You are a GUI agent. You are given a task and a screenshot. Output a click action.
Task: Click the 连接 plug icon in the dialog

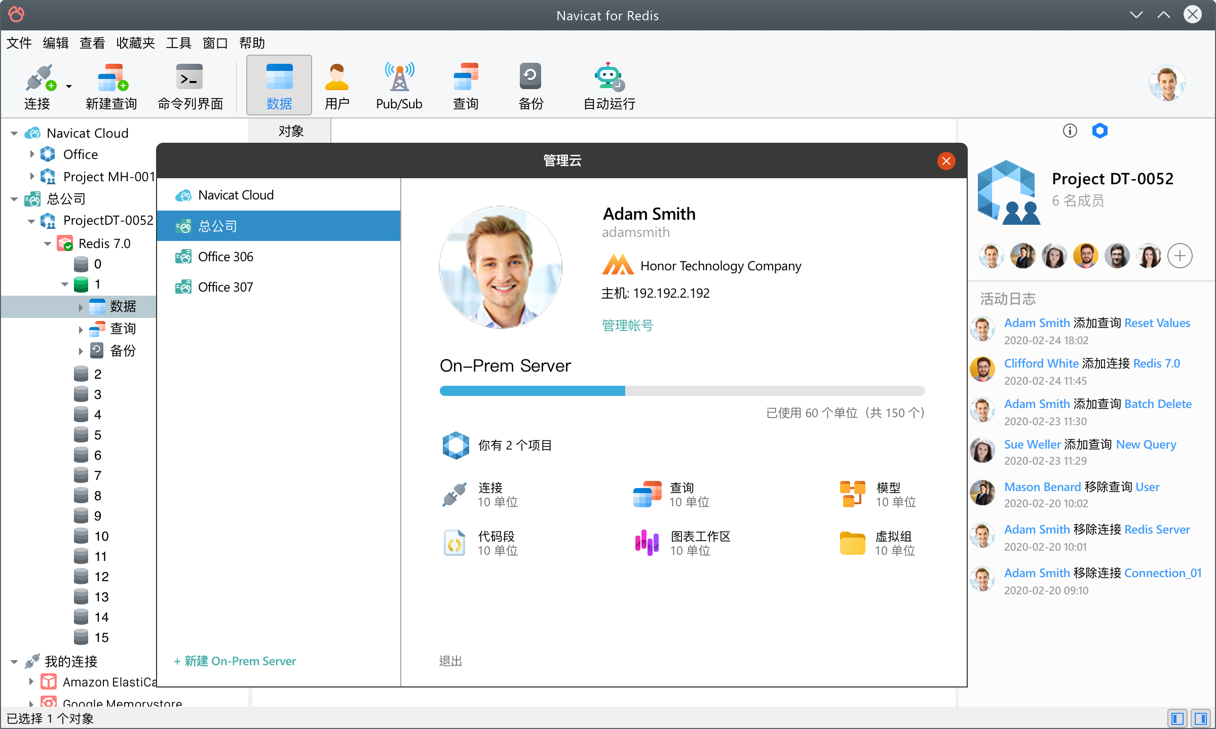coord(454,495)
